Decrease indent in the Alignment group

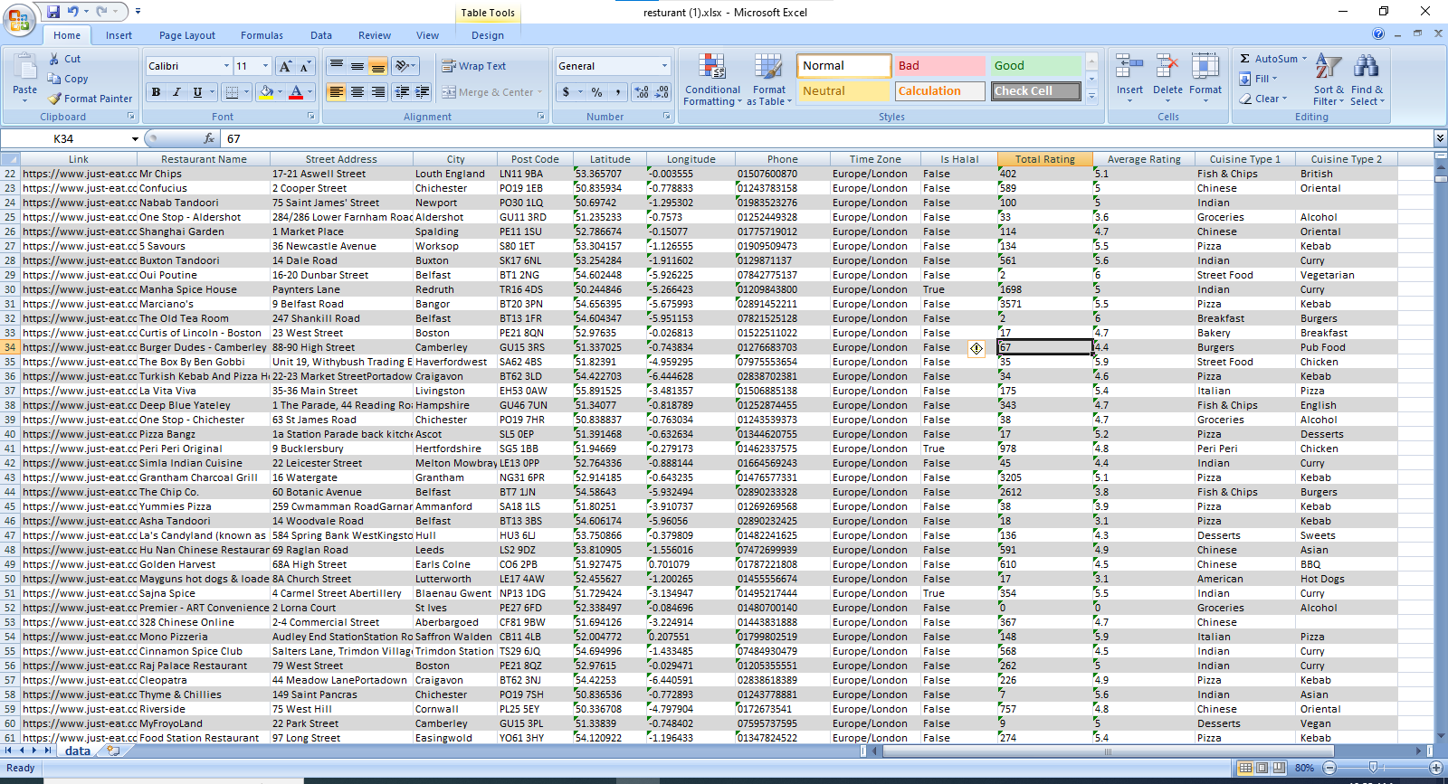click(402, 92)
